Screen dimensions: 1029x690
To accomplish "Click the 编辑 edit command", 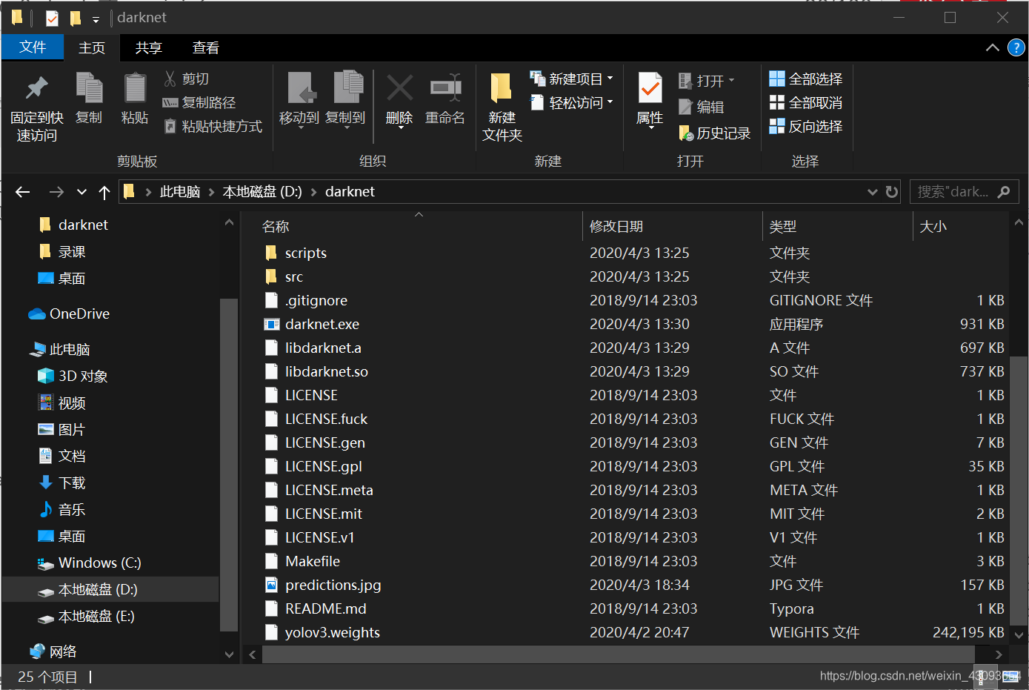I will (x=701, y=107).
